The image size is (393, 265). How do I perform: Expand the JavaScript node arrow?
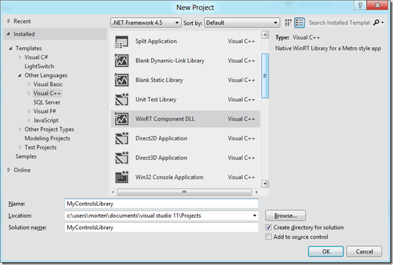tap(29, 120)
